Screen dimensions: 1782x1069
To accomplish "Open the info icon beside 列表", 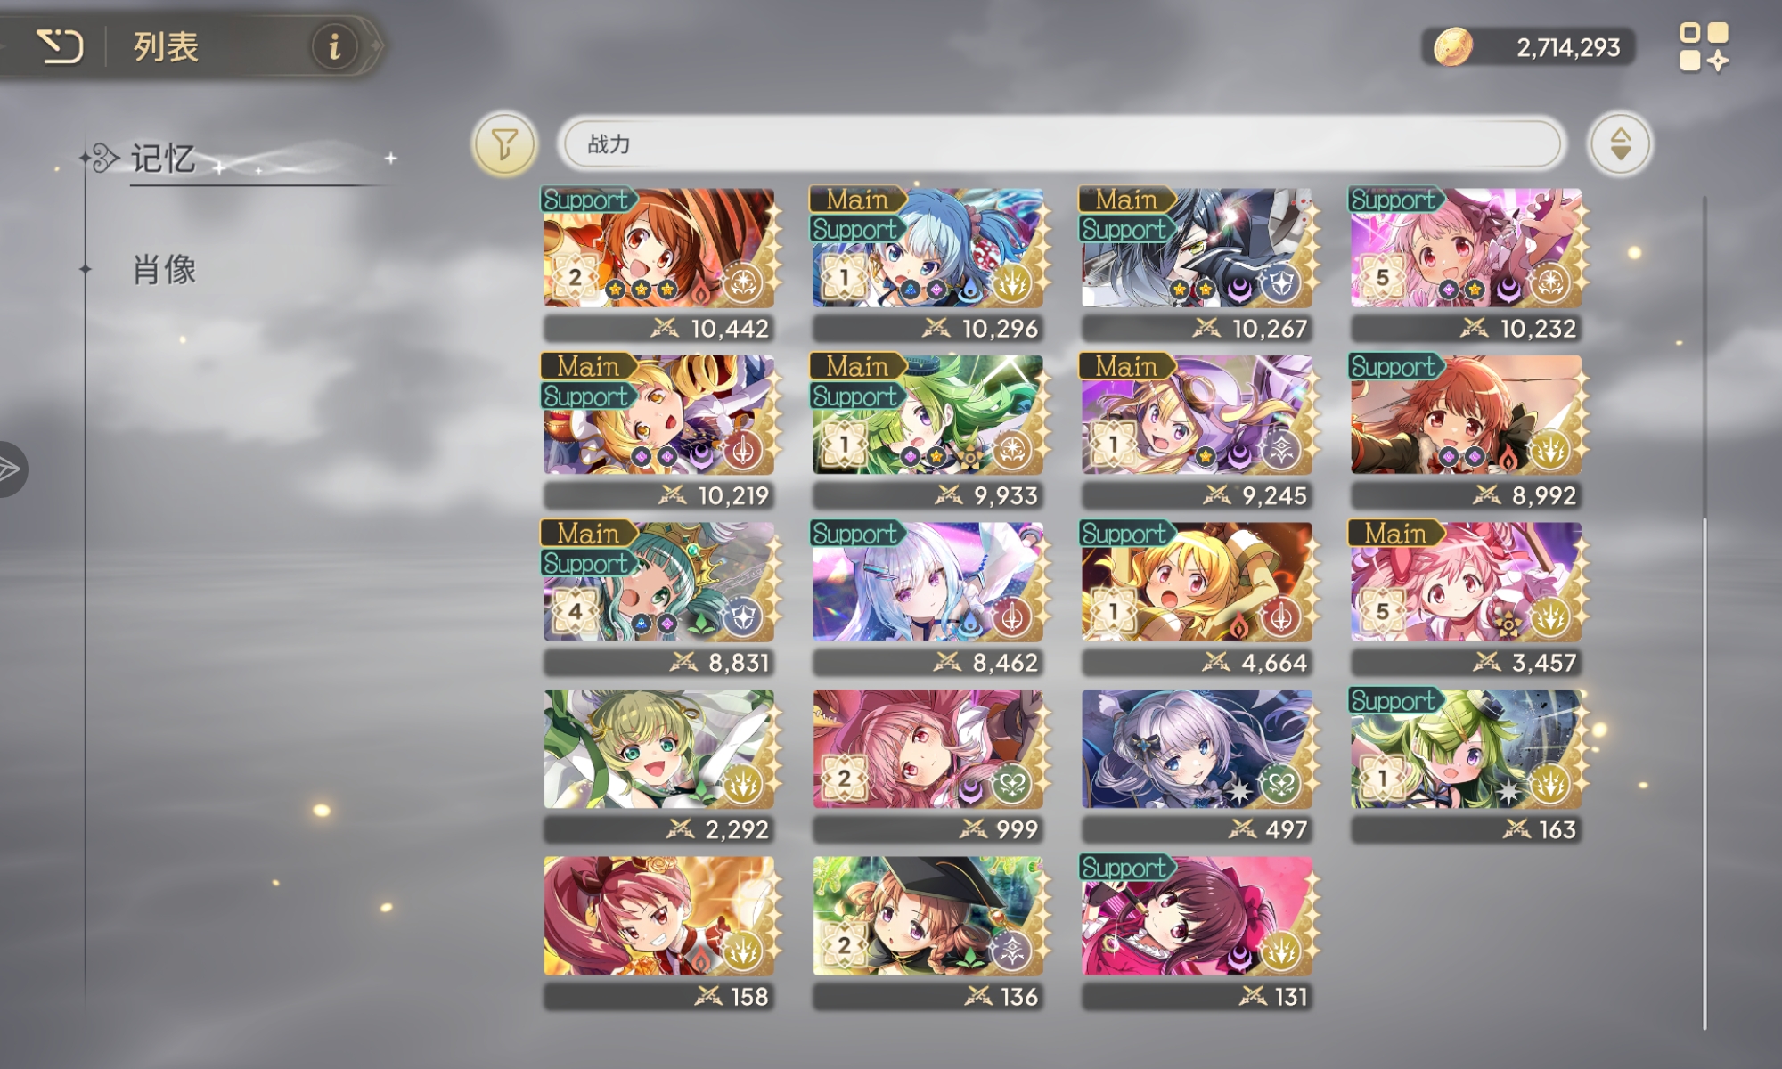I will click(x=334, y=45).
